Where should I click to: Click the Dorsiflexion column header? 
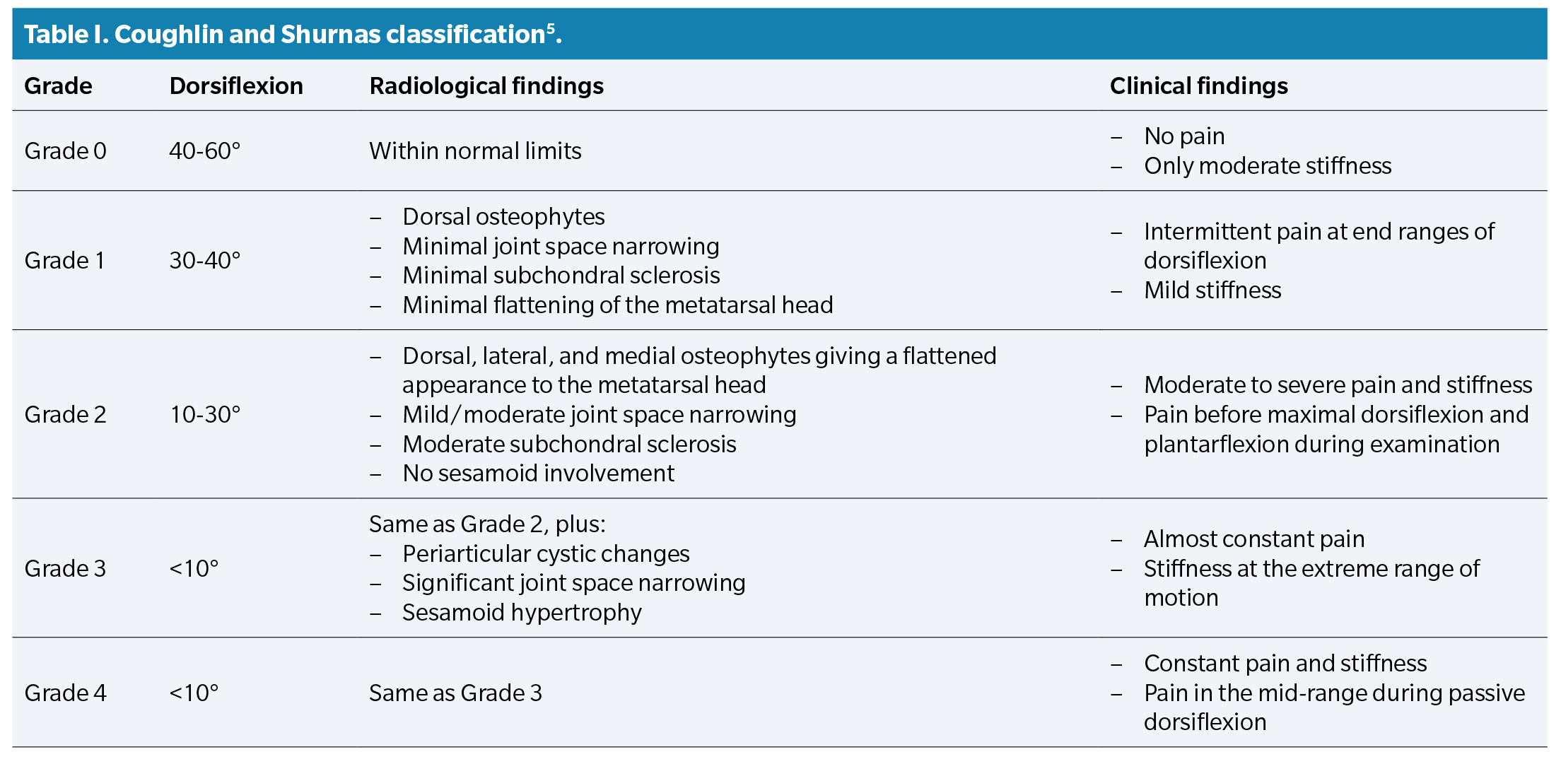click(x=236, y=86)
